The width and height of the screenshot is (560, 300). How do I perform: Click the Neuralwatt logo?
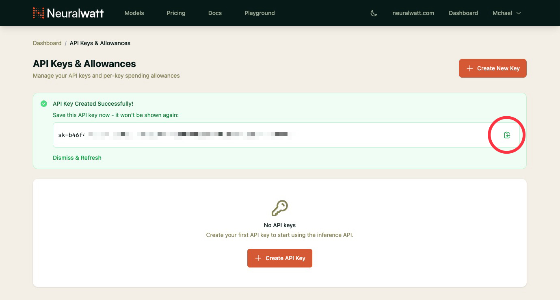(x=68, y=13)
